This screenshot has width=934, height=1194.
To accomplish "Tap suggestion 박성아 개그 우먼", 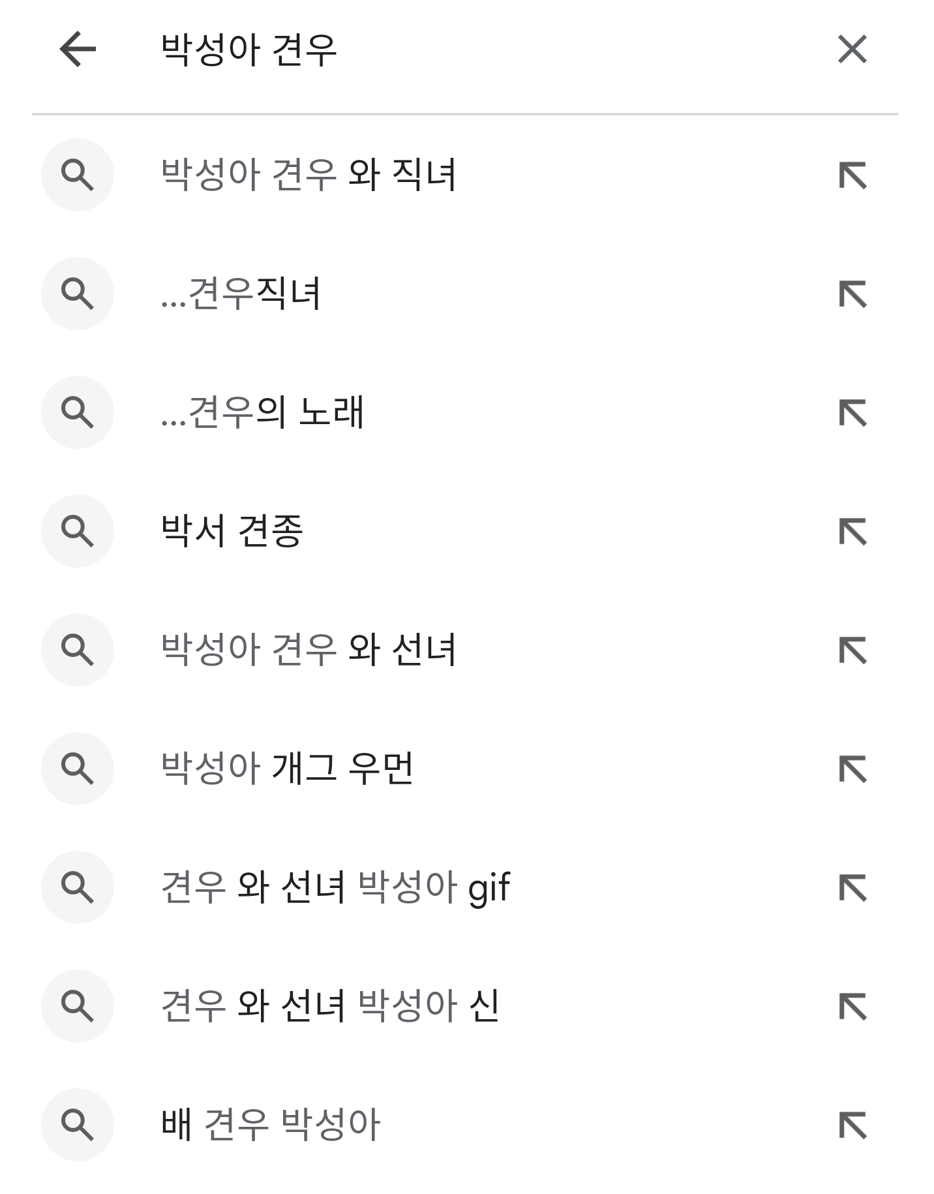I will click(x=287, y=769).
